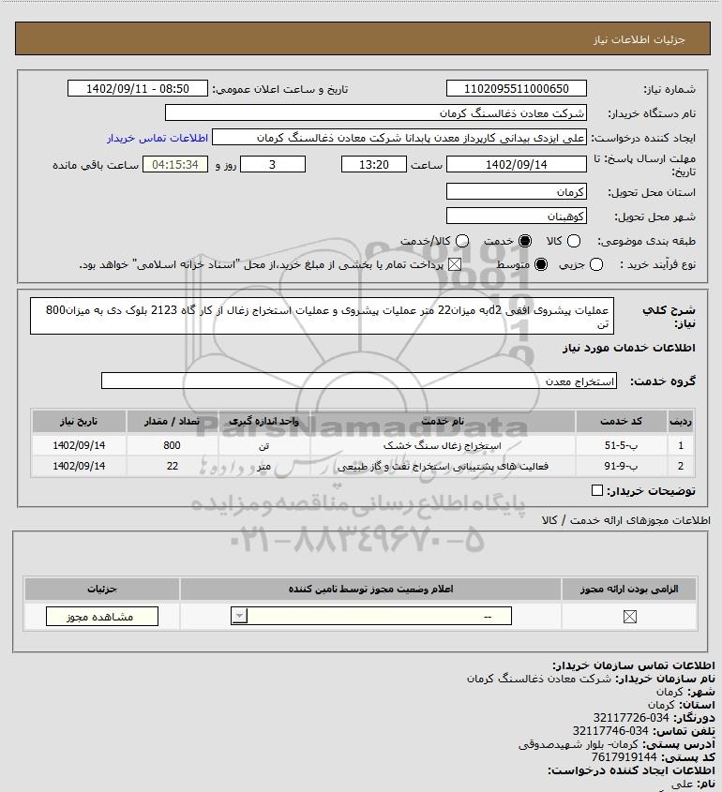This screenshot has width=722, height=792.
Task: Click the ردیف column header
Action: tap(681, 421)
